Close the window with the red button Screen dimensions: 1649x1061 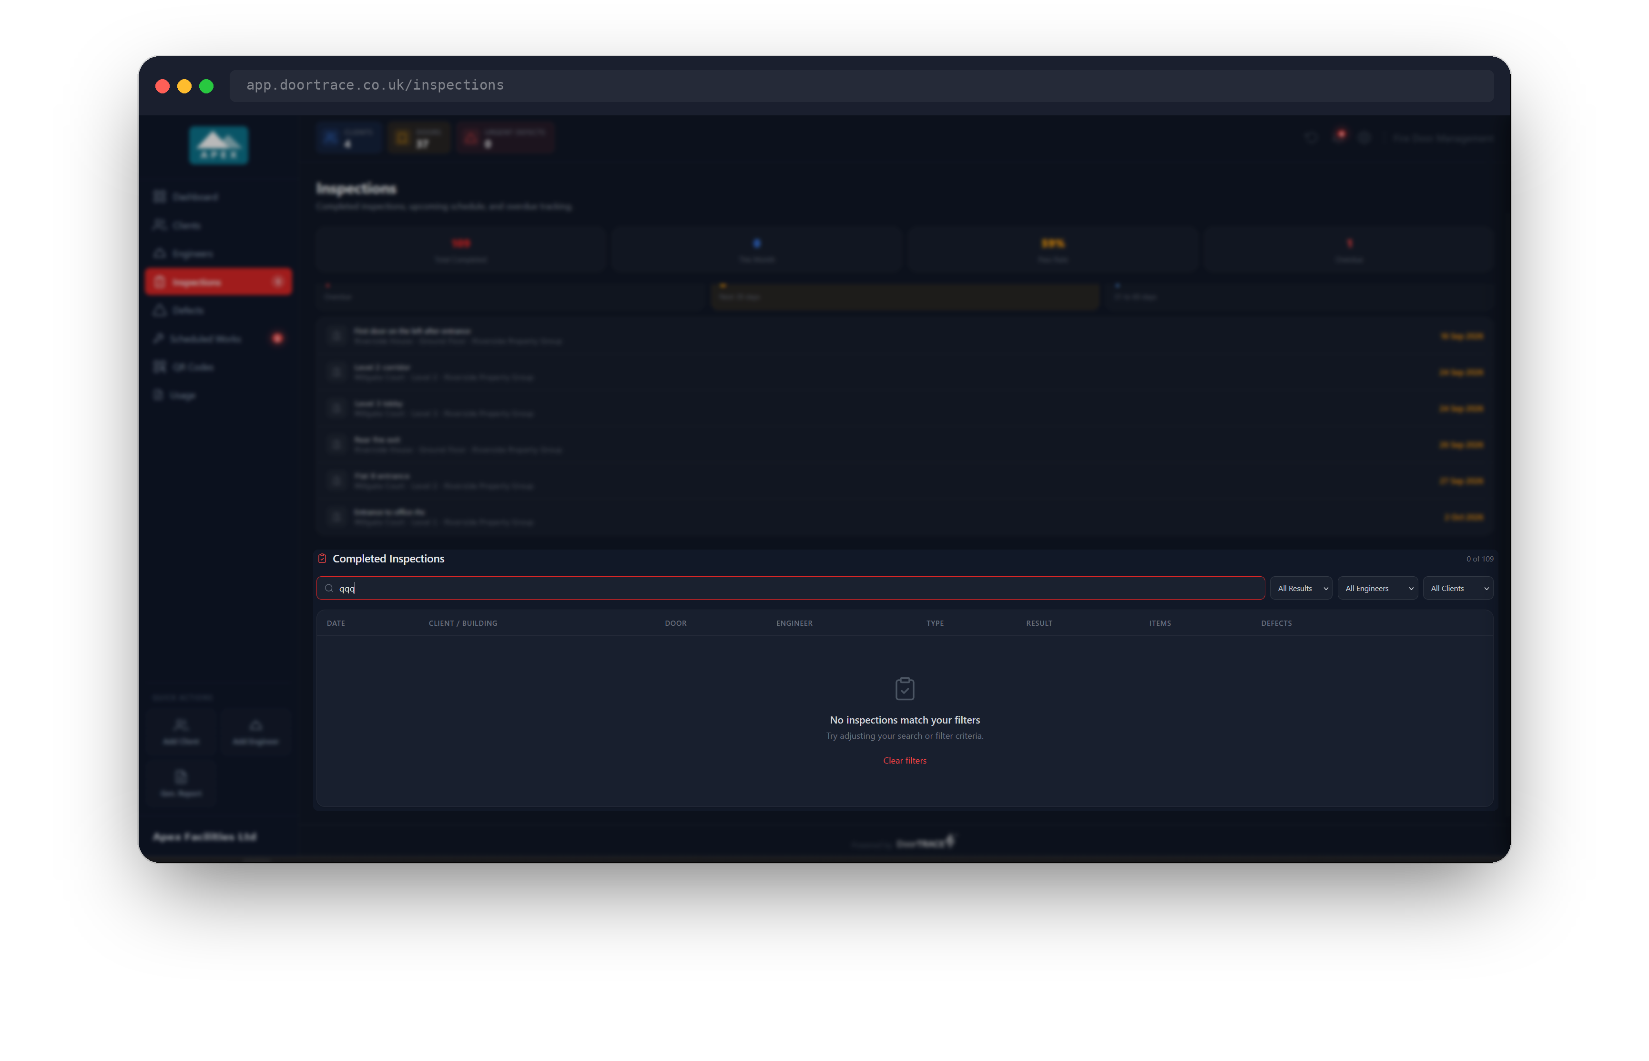point(163,86)
